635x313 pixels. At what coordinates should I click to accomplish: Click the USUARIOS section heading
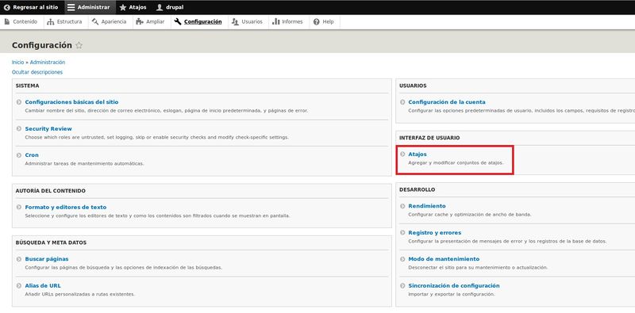(x=413, y=86)
